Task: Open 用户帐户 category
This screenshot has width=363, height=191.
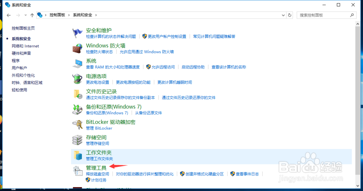Action: [x=19, y=68]
